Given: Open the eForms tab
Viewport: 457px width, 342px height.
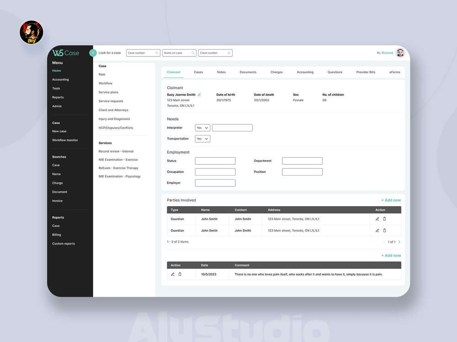Looking at the screenshot, I should tap(395, 72).
